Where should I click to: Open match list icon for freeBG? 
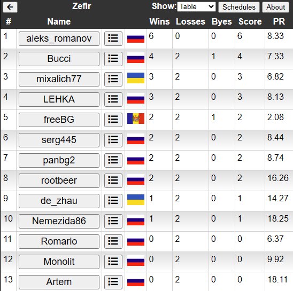[113, 120]
